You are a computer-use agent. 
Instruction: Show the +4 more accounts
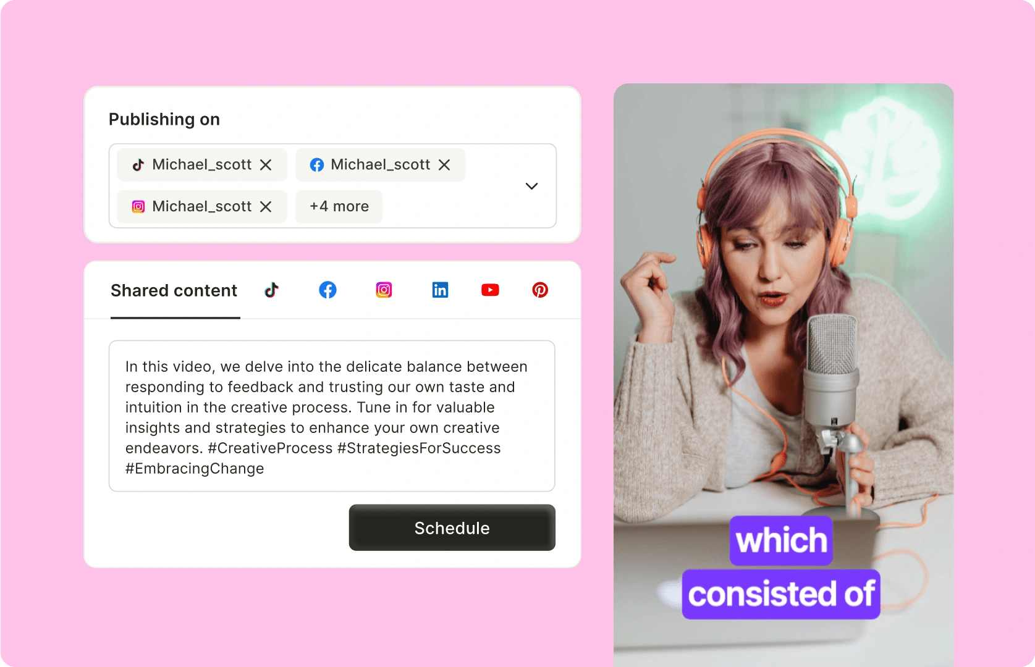(339, 206)
